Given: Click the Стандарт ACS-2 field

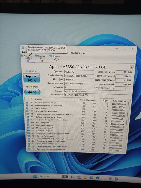Looking at the screenshot, I should point(97,91).
